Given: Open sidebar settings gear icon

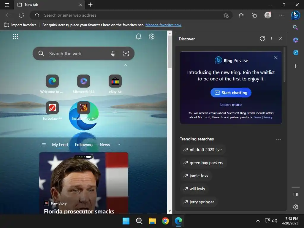Looking at the screenshot, I should coord(295,207).
